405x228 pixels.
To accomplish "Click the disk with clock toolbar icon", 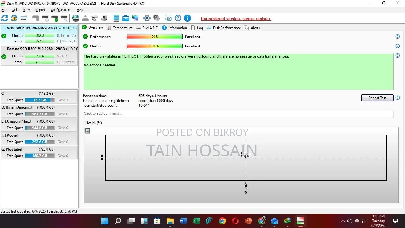I will pyautogui.click(x=45, y=18).
